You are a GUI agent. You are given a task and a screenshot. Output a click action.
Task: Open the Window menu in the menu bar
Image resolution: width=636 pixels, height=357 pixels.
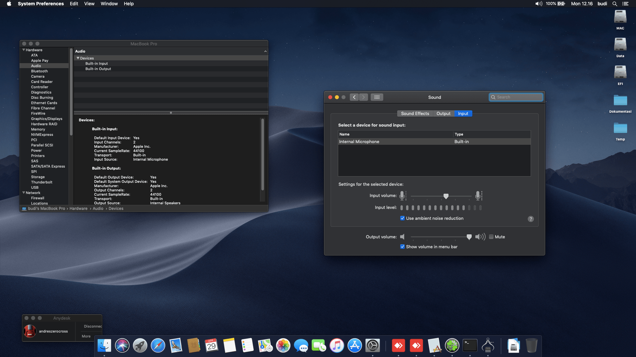(x=109, y=4)
